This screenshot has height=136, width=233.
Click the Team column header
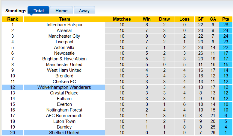[x=64, y=19]
